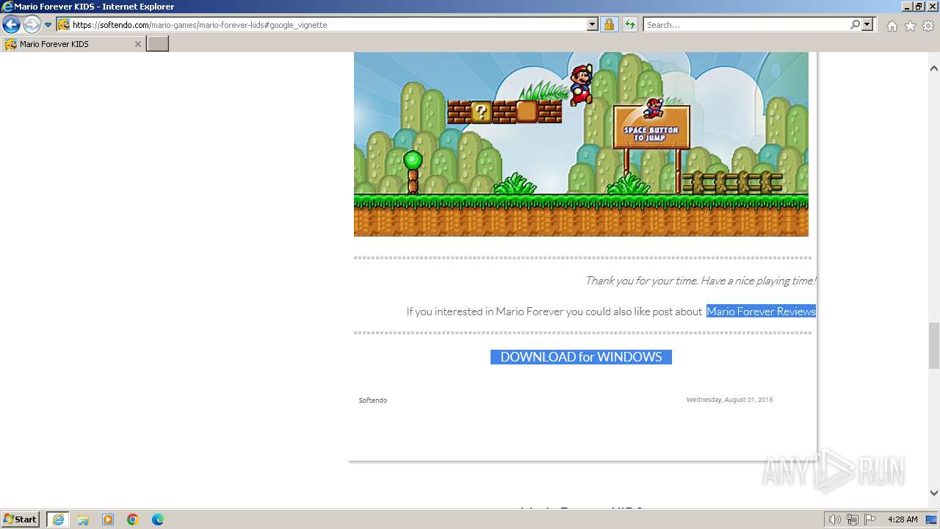Open Favorites with the star icon

click(910, 26)
